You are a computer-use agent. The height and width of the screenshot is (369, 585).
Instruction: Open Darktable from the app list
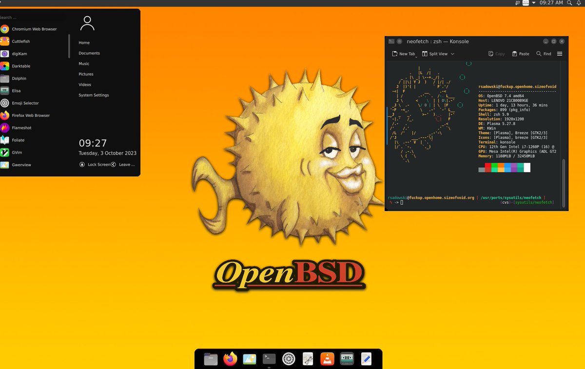tap(33, 66)
